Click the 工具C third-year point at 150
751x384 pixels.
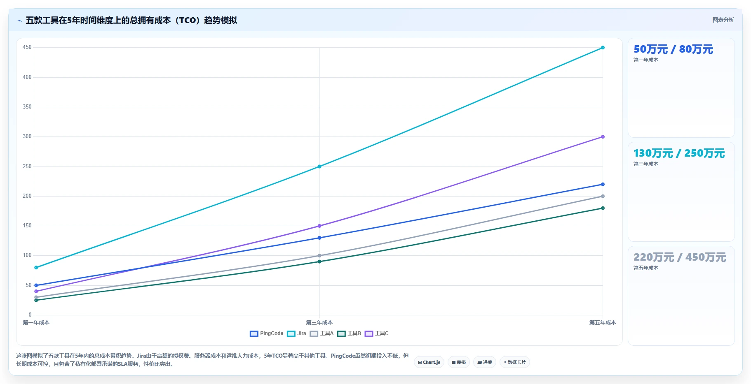[319, 226]
